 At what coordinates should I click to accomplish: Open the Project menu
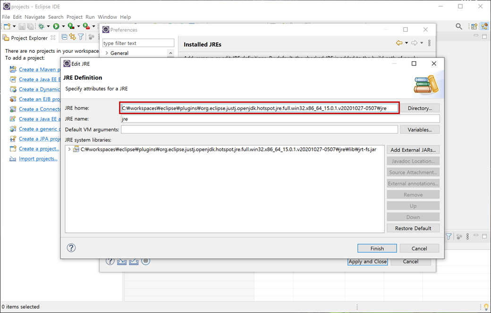pyautogui.click(x=75, y=17)
